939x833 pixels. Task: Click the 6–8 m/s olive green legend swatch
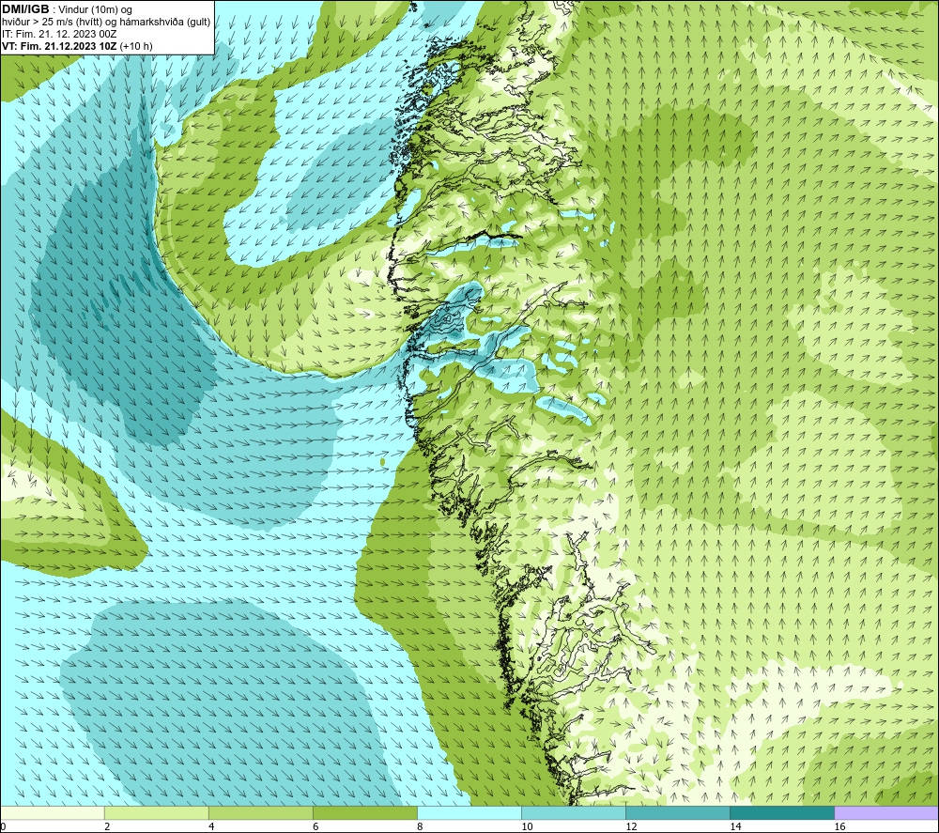coord(364,813)
